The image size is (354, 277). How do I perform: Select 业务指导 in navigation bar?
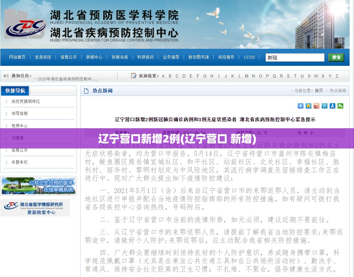coord(171,57)
